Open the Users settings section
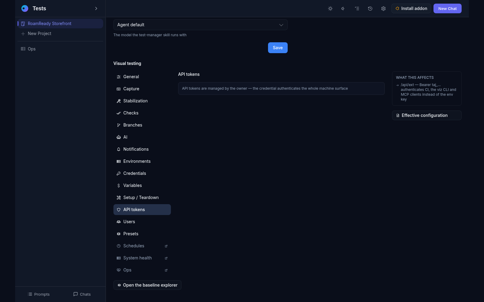The width and height of the screenshot is (484, 302). [142, 222]
